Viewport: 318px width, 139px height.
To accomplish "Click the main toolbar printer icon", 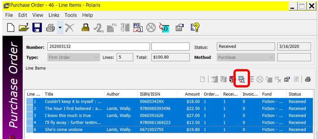I will click(50, 28).
